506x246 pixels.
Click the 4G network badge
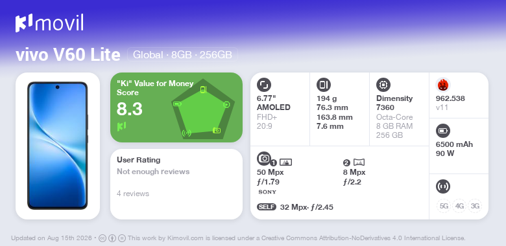[x=459, y=206]
